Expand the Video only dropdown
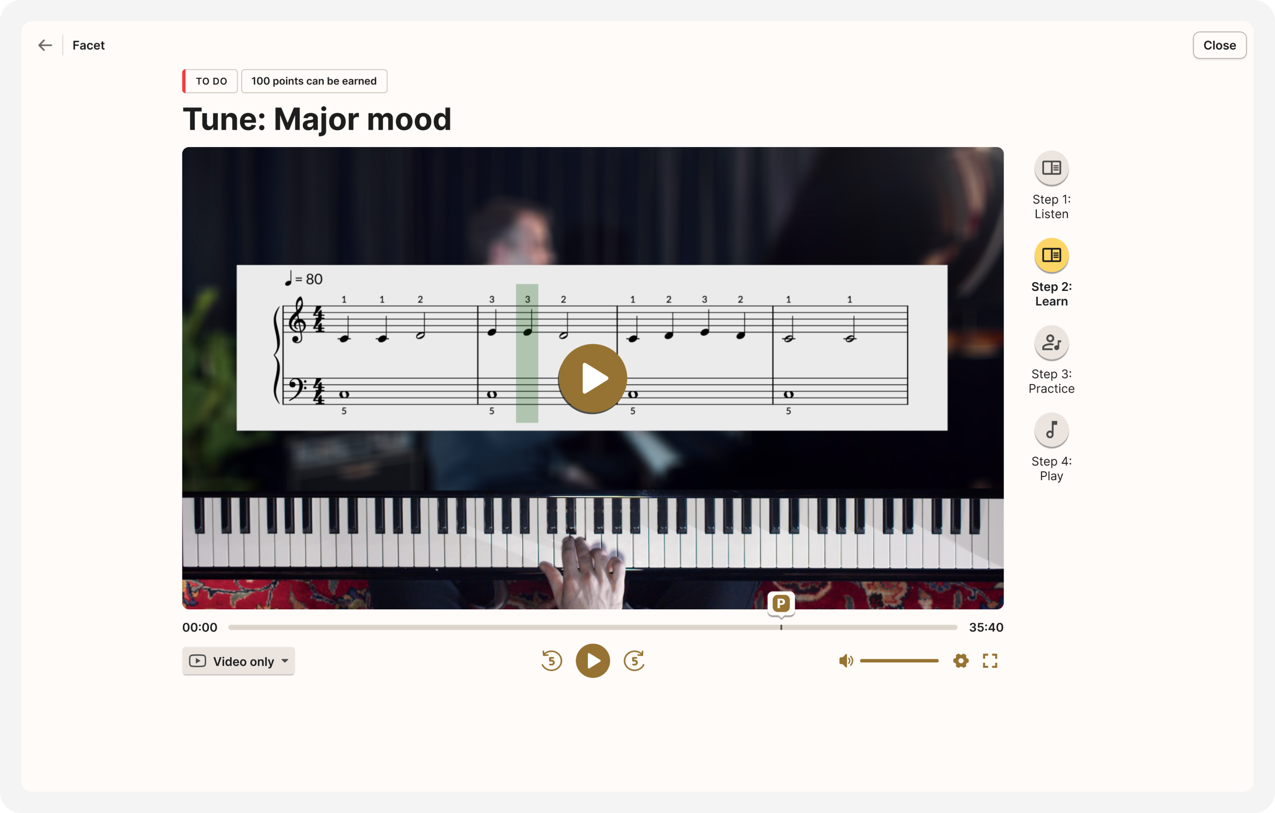This screenshot has height=813, width=1275. [238, 661]
